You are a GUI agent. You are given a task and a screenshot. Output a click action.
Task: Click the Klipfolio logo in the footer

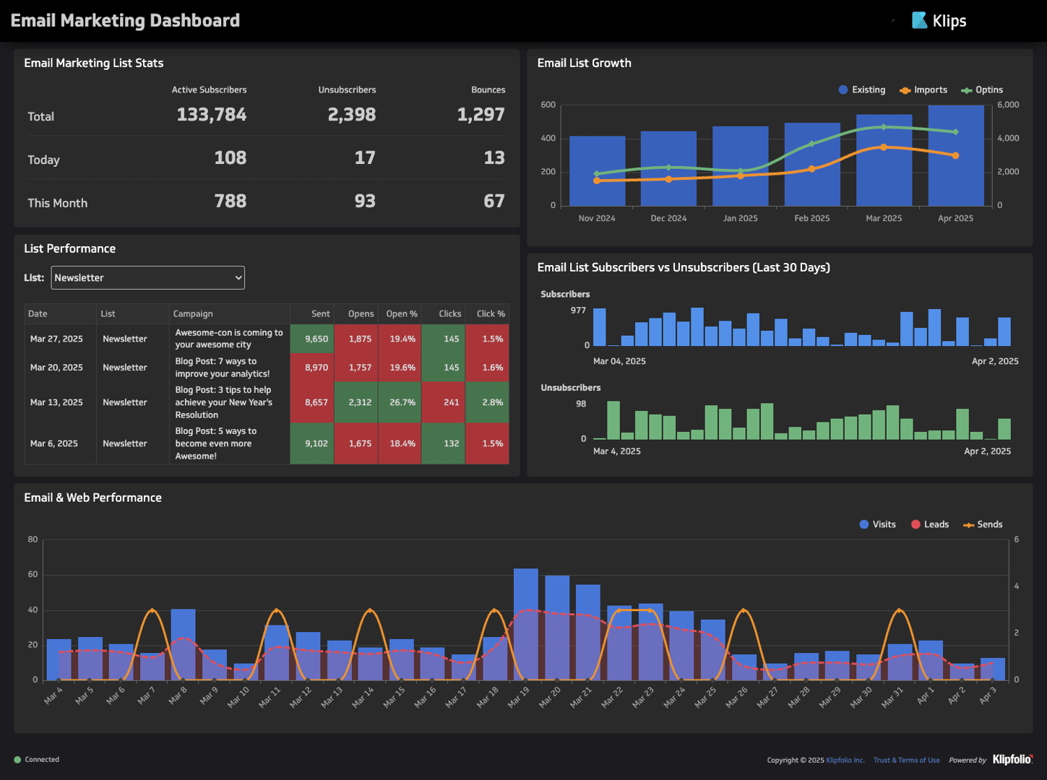pyautogui.click(x=1012, y=759)
